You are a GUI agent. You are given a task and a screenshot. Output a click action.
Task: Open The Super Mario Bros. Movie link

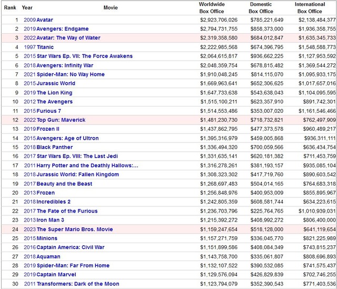75,229
